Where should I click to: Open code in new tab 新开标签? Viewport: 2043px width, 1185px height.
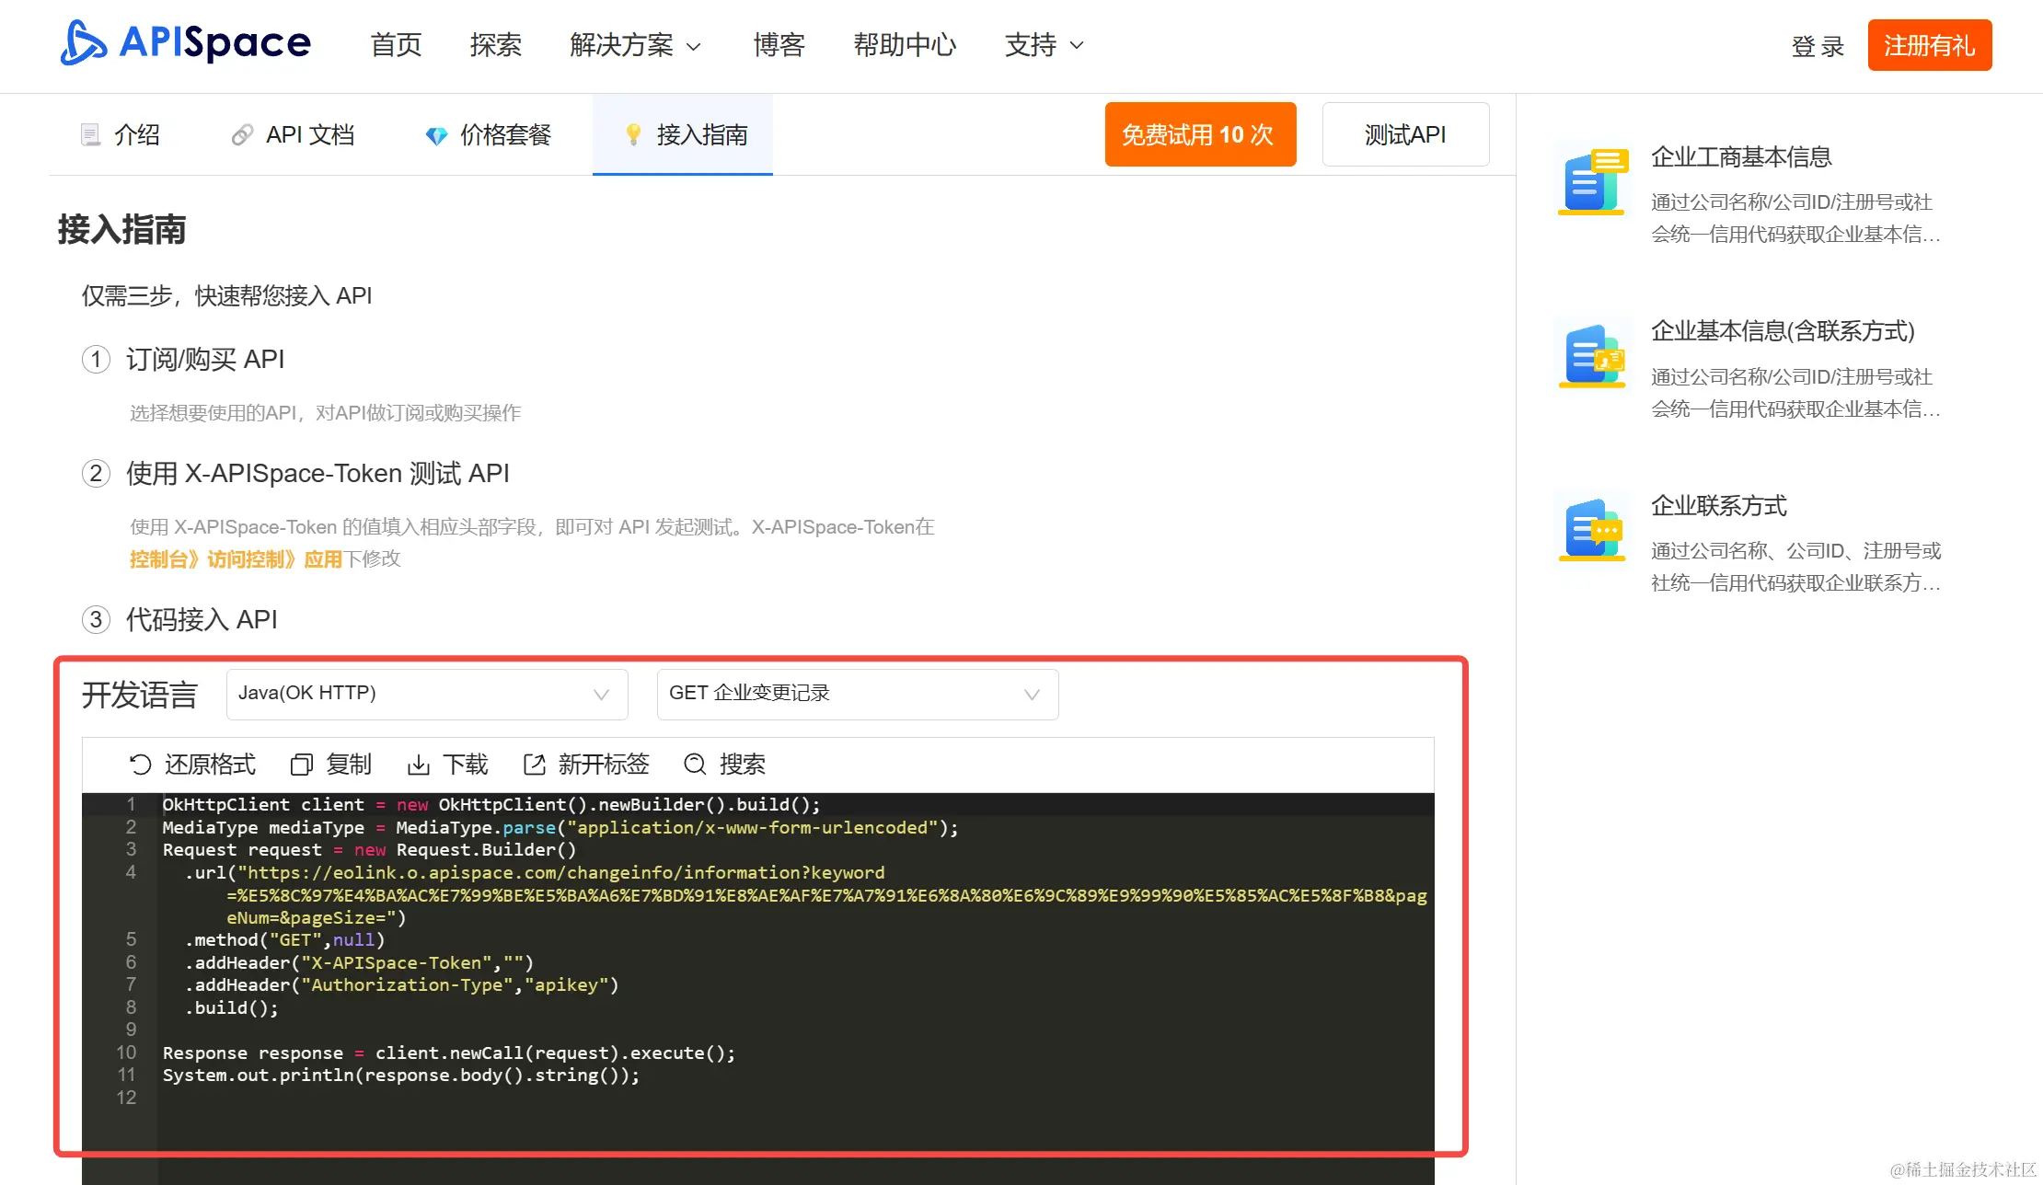534,765
